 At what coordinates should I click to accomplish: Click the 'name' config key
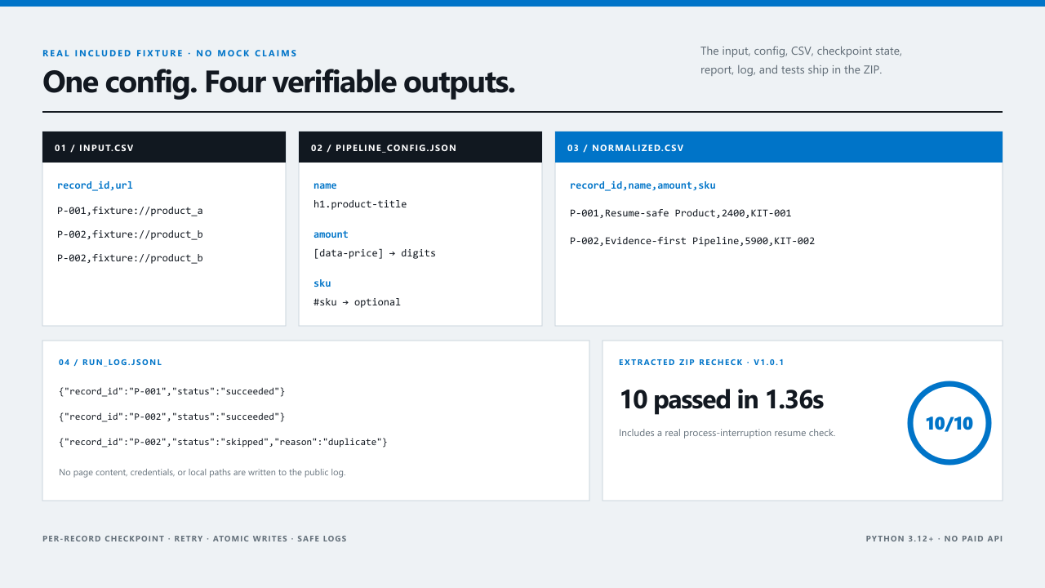point(325,185)
